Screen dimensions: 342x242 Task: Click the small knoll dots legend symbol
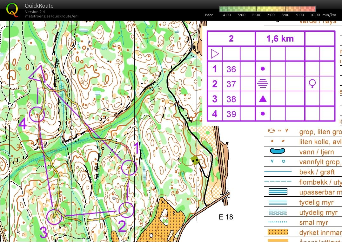[278, 141]
